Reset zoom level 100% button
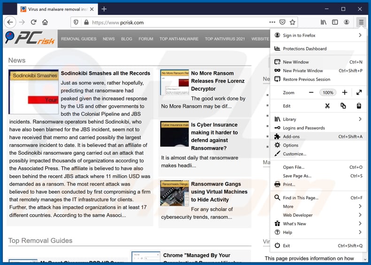Viewport: 371px width, 265px height. coord(328,93)
